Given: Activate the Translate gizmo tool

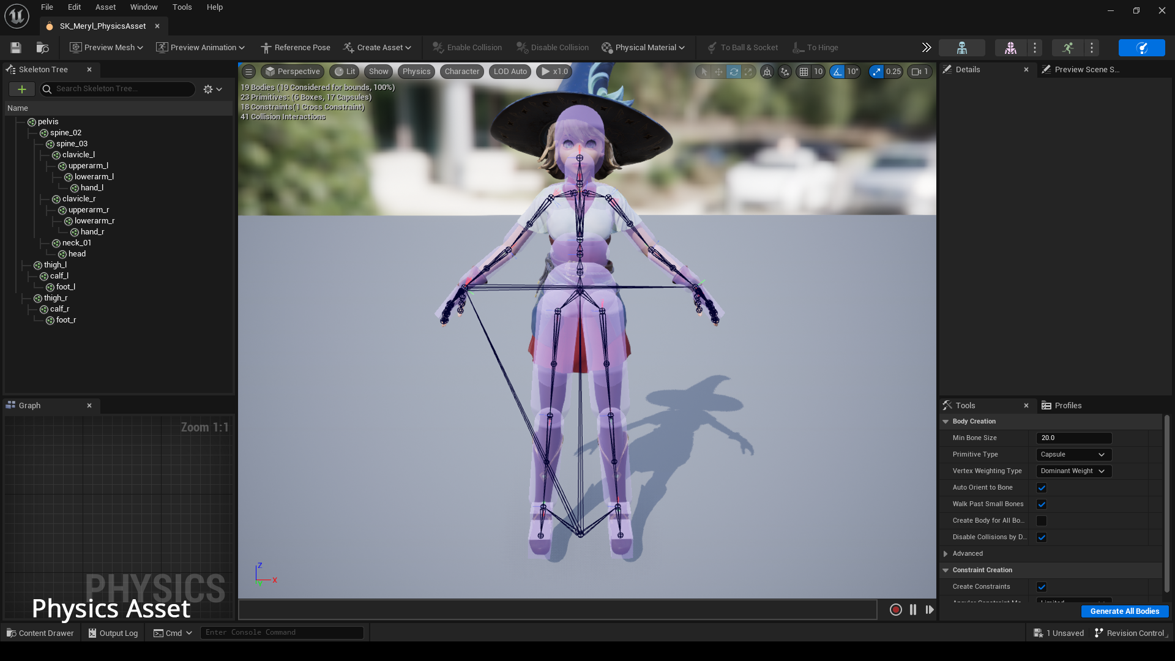Looking at the screenshot, I should tap(718, 72).
